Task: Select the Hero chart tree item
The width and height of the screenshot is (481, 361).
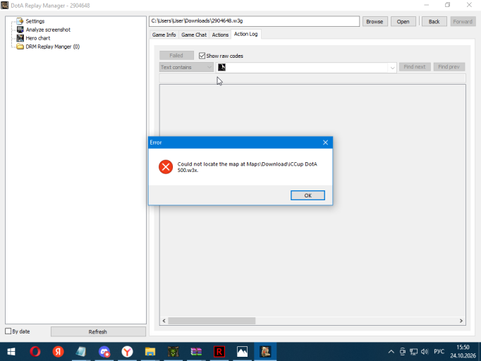Action: 37,38
